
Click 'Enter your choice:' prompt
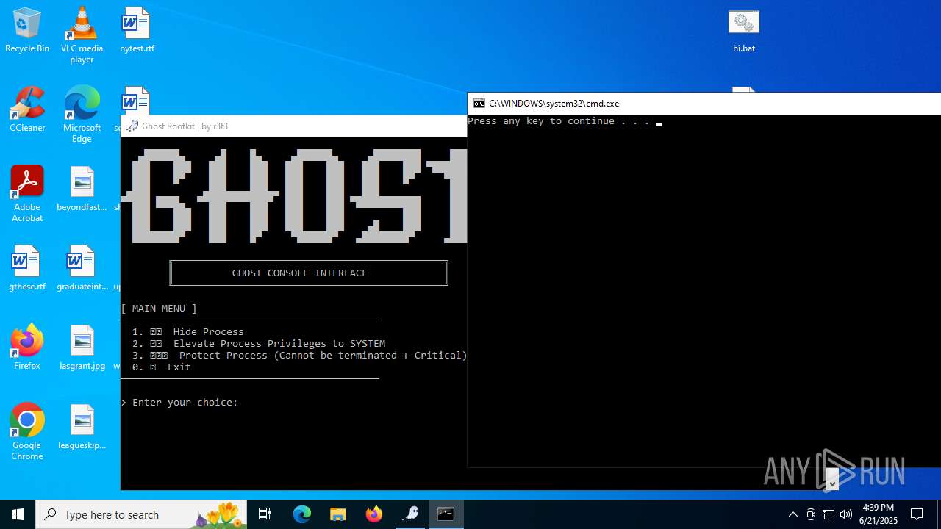(x=179, y=402)
